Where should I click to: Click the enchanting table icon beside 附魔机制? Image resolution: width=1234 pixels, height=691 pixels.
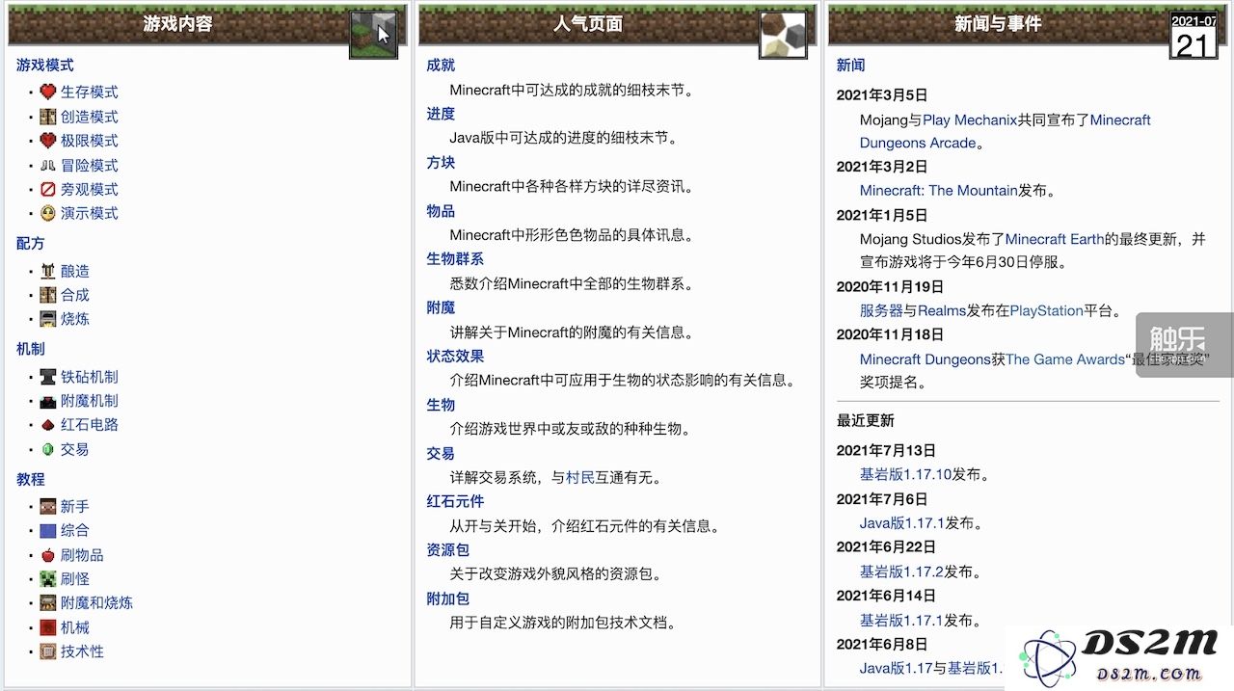[x=48, y=401]
